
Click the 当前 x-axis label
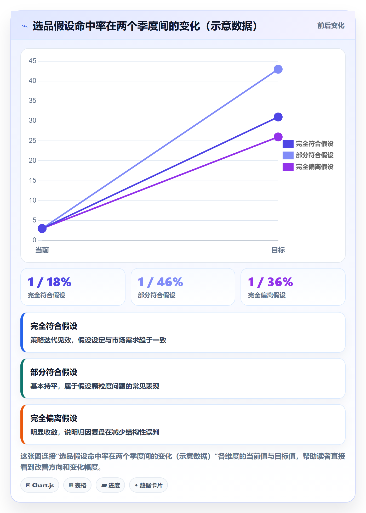click(x=42, y=250)
